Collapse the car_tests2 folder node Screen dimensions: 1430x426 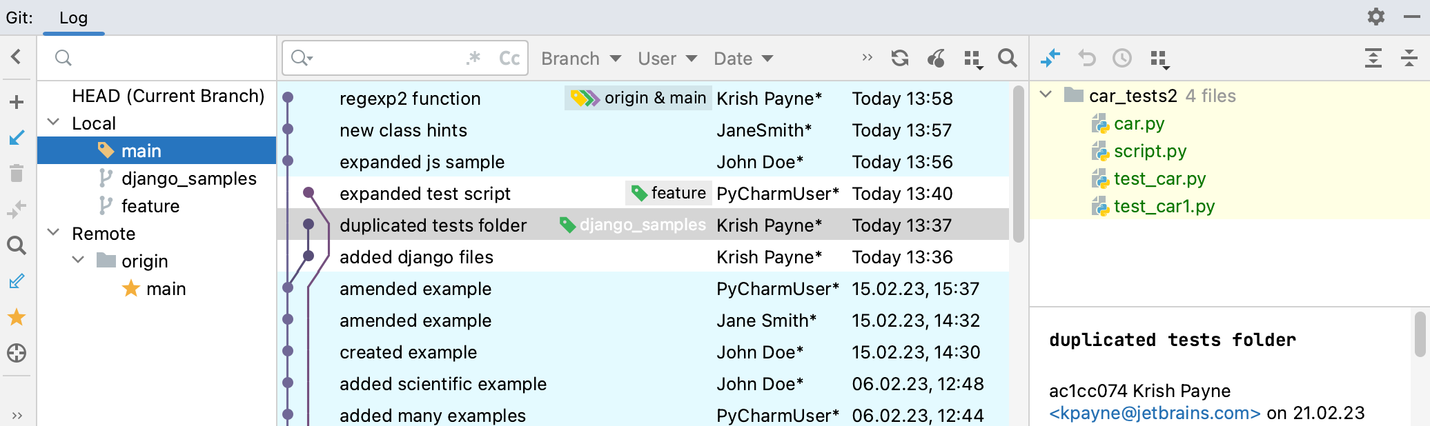(x=1046, y=95)
